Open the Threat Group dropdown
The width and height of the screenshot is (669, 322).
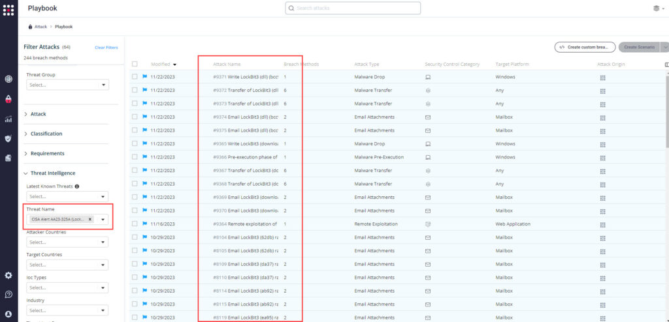[67, 85]
